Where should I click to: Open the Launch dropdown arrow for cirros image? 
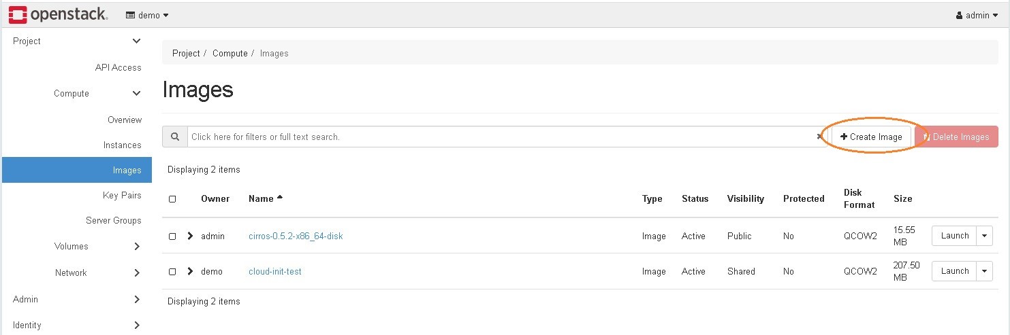[x=984, y=236]
